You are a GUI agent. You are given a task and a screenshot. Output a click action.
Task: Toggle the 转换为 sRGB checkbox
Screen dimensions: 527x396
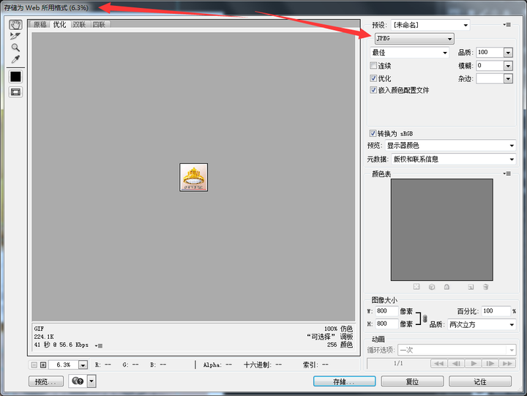[373, 133]
